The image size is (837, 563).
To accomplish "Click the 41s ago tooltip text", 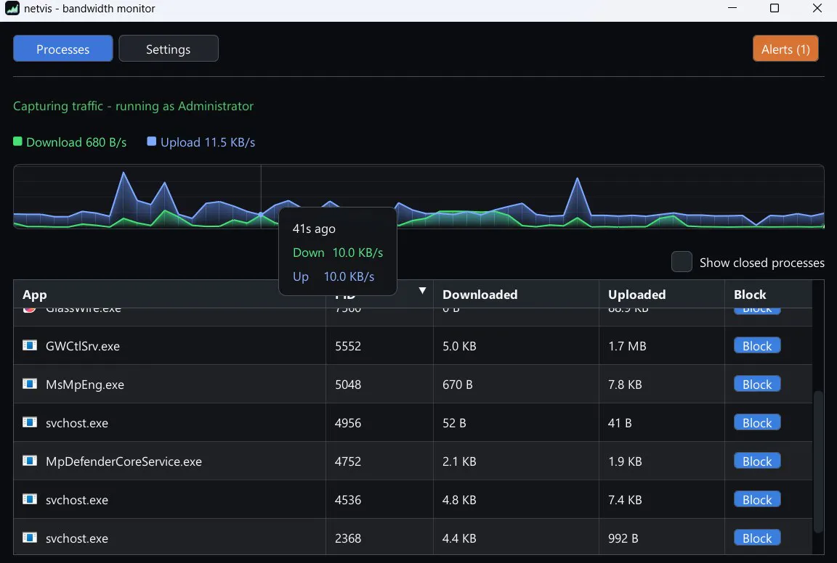I will 314,229.
